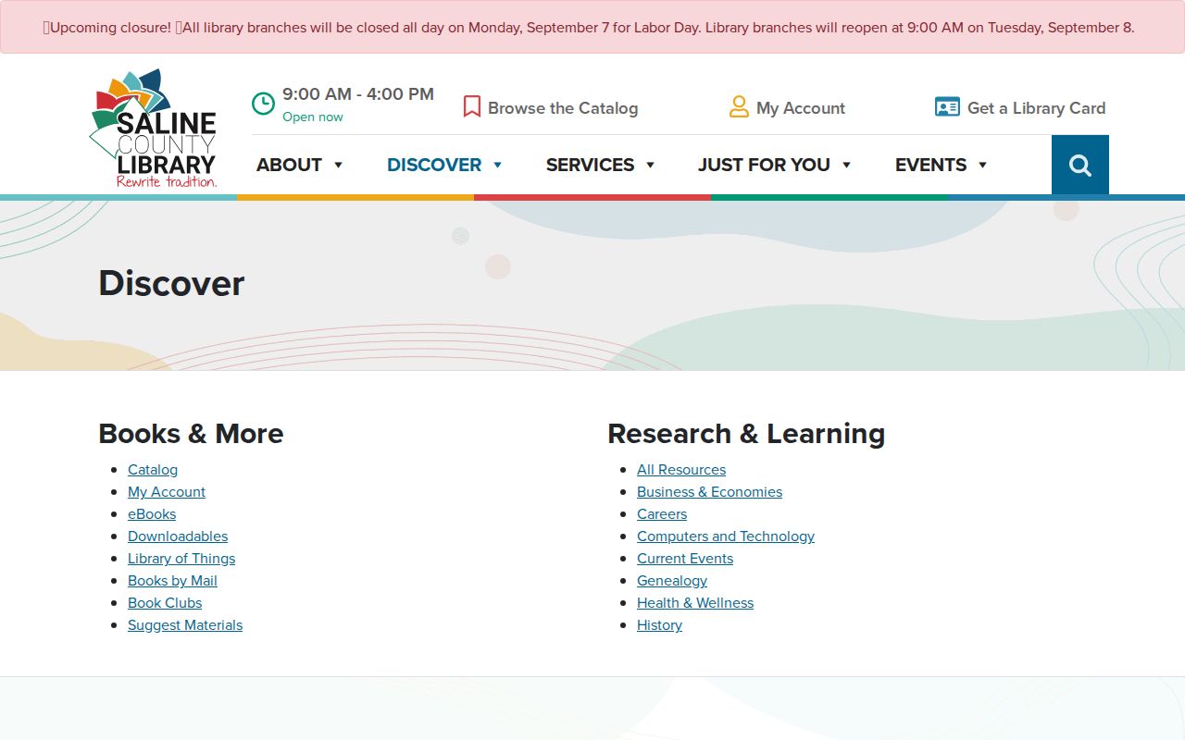Image resolution: width=1185 pixels, height=740 pixels.
Task: View the Current Events link
Action: coord(685,559)
